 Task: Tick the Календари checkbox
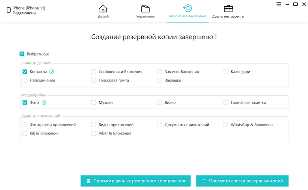click(x=226, y=72)
